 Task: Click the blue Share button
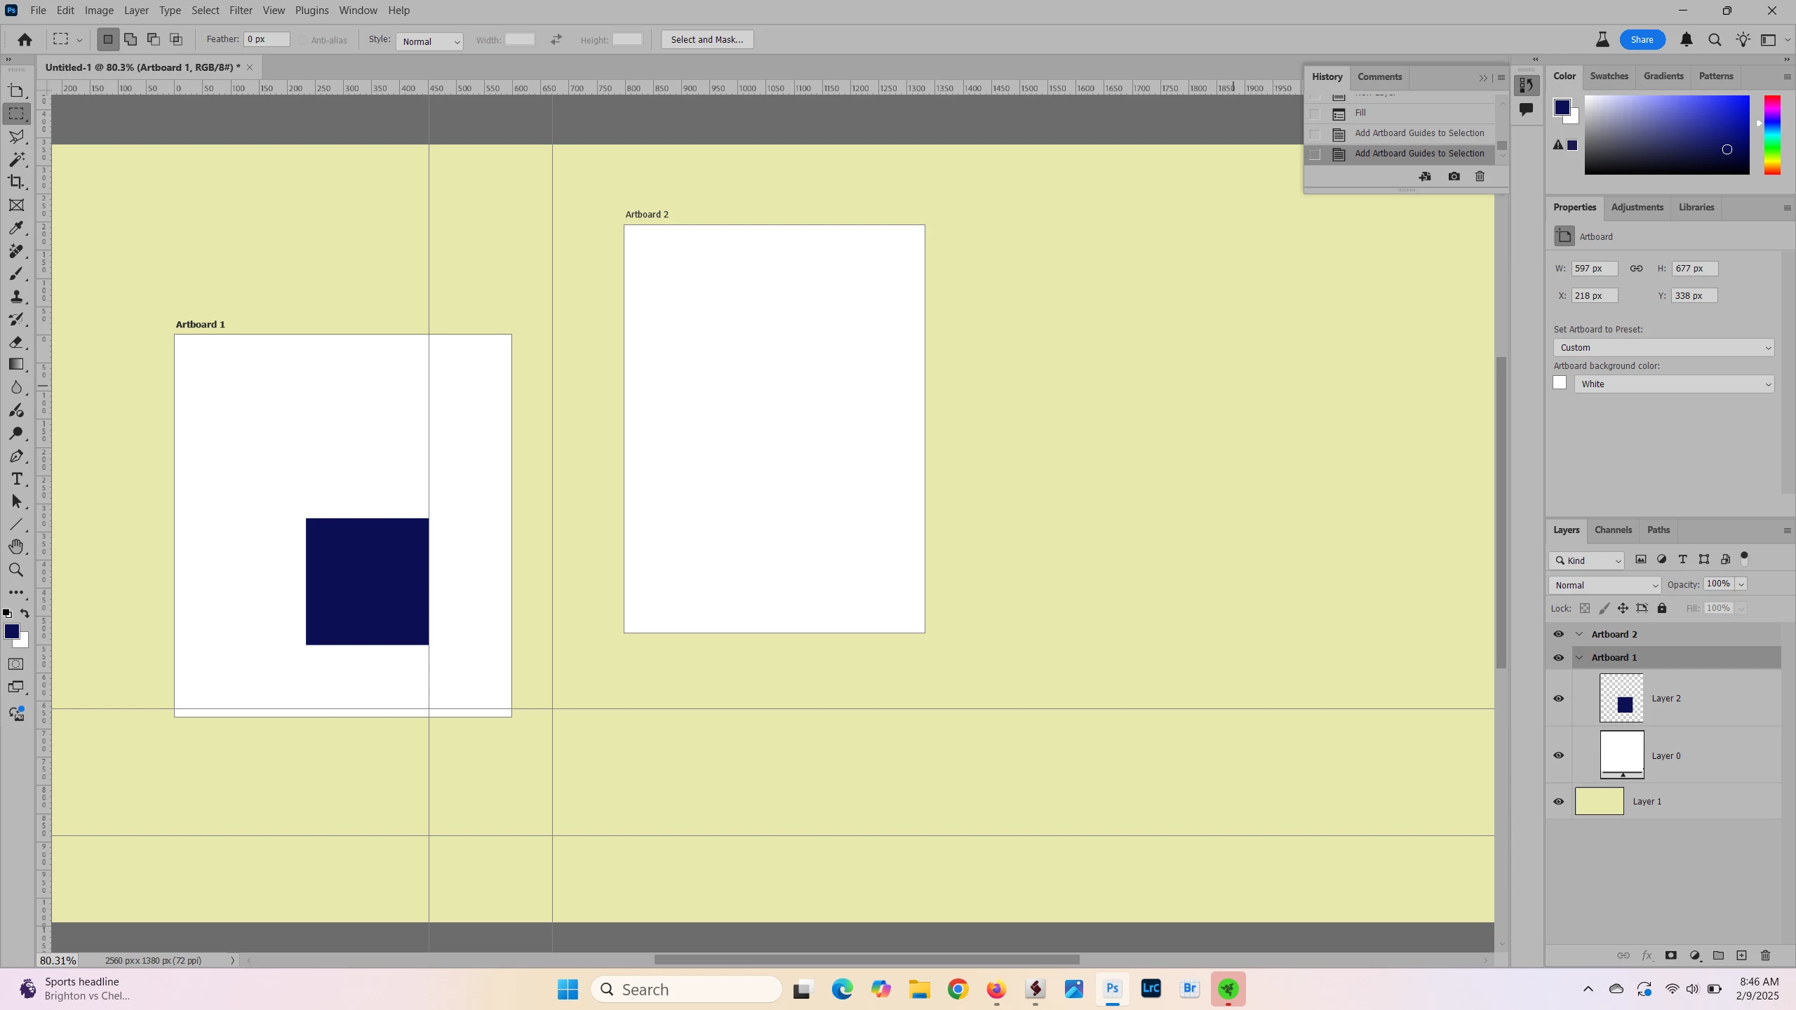click(x=1641, y=40)
